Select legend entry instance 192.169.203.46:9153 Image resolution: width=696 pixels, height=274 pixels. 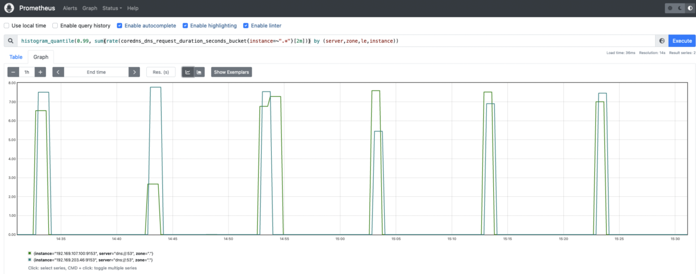coord(92,259)
